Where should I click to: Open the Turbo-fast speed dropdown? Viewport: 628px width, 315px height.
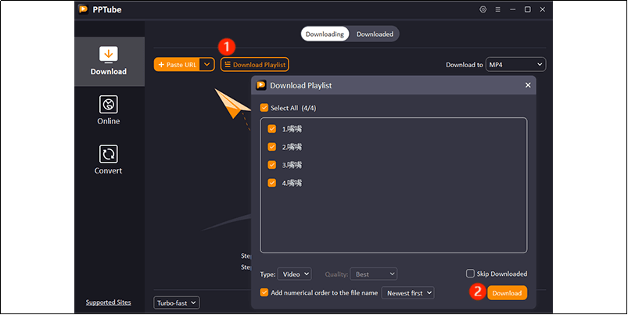177,303
